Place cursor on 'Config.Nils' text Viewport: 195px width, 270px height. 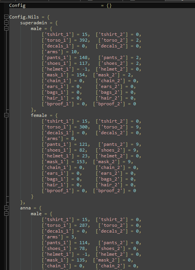(x=24, y=17)
